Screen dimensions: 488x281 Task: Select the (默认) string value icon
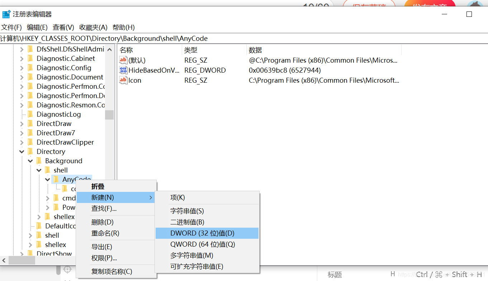coord(123,60)
